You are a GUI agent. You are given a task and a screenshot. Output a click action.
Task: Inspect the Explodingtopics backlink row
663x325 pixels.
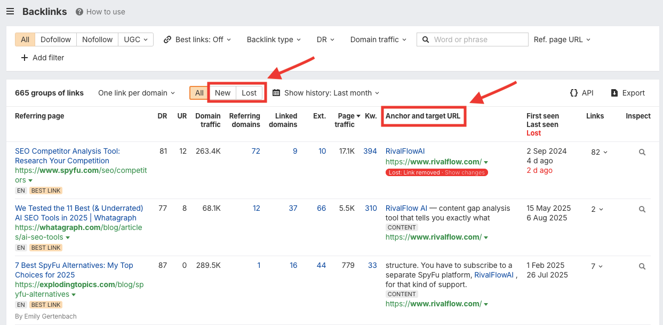click(x=642, y=266)
